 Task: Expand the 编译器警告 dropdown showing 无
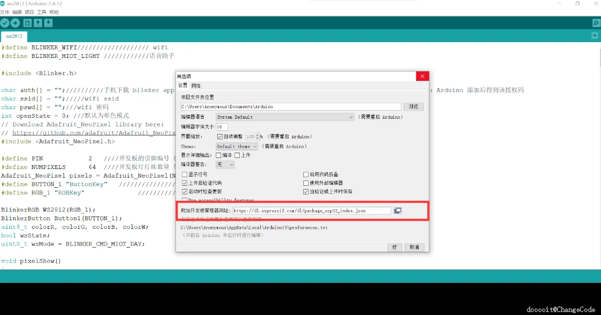[225, 164]
